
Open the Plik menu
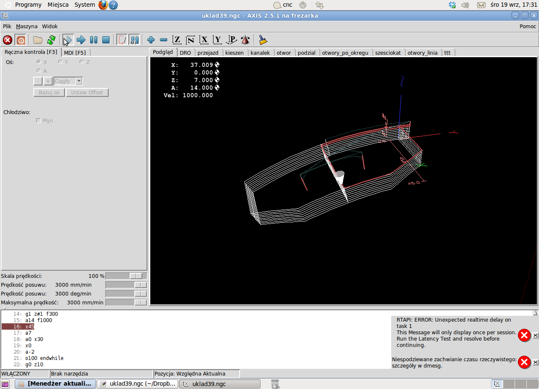pos(7,26)
